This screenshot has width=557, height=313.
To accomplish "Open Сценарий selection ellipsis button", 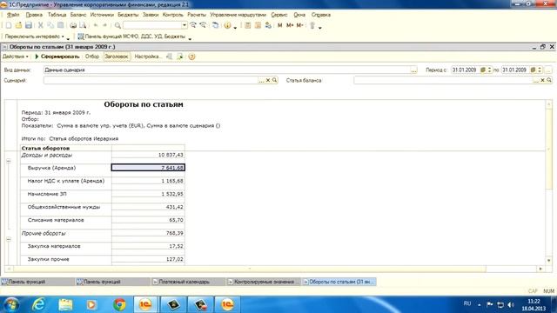I will click(x=261, y=81).
